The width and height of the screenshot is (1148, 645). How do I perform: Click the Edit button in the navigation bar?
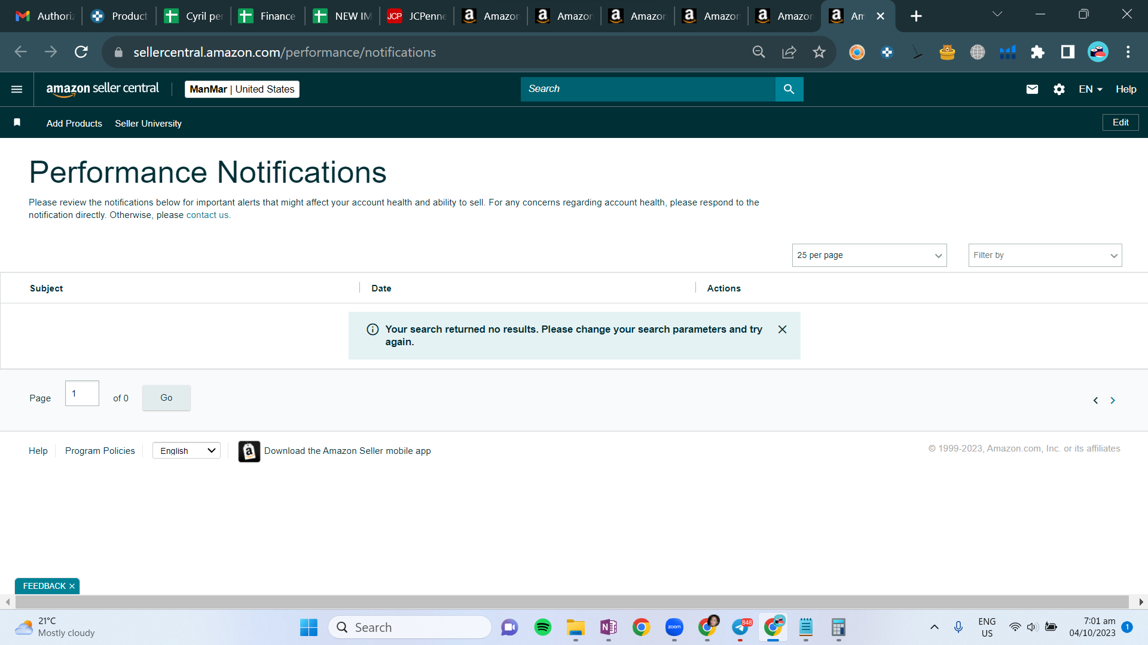1120,122
